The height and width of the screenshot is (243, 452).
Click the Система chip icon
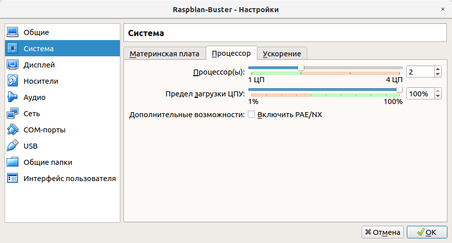click(x=12, y=48)
